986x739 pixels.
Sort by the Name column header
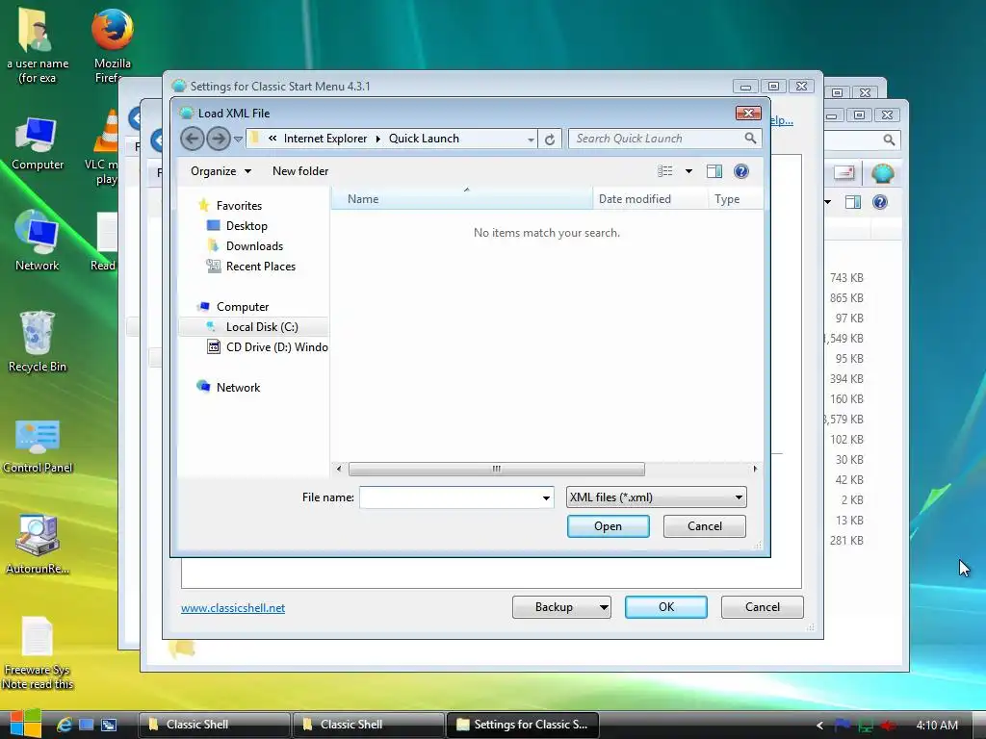click(x=461, y=198)
